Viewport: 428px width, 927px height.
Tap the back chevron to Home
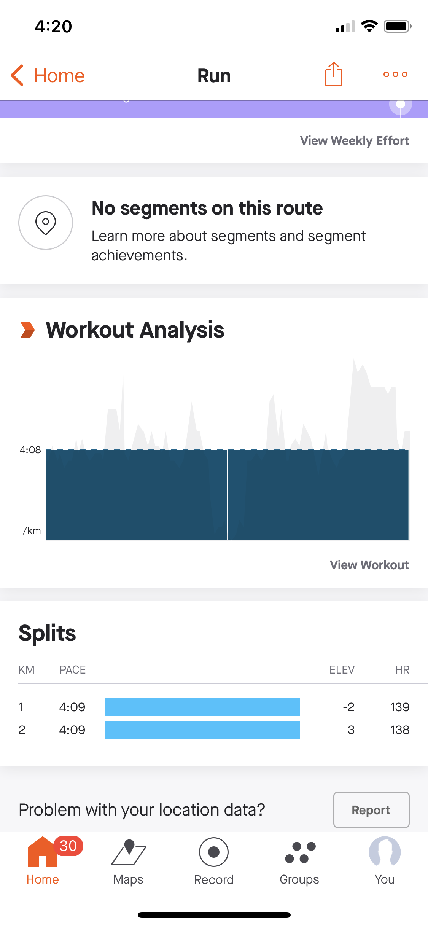[18, 75]
